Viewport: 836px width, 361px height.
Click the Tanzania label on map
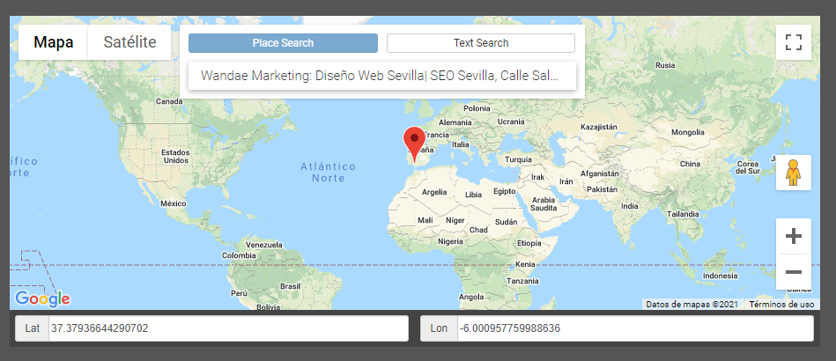pos(522,281)
